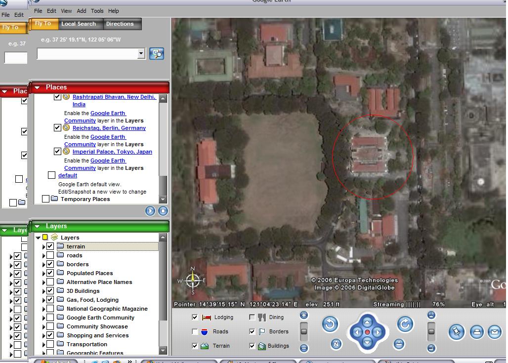508x363 pixels.
Task: Click the Temporary Places folder icon
Action: pyautogui.click(x=54, y=199)
